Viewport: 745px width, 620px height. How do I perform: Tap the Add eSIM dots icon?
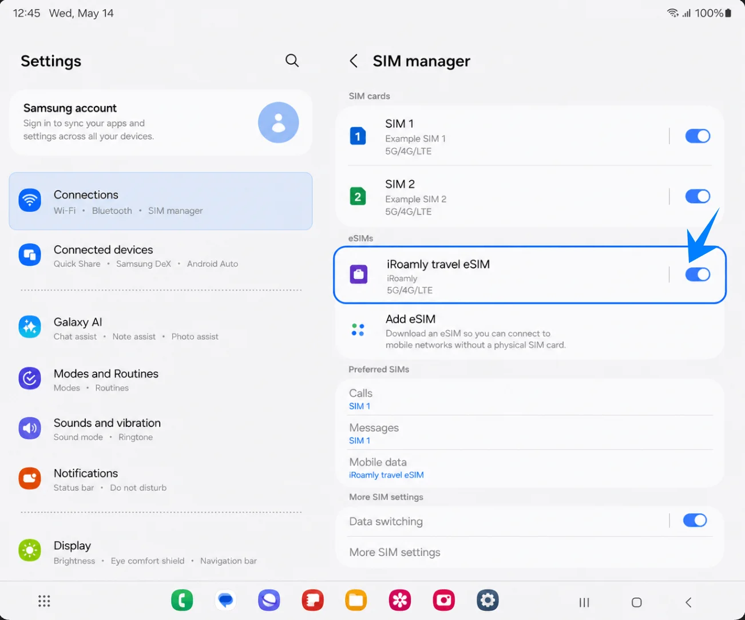tap(358, 329)
